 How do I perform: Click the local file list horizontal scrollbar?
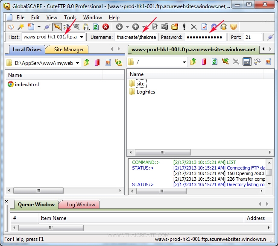(x=38, y=190)
